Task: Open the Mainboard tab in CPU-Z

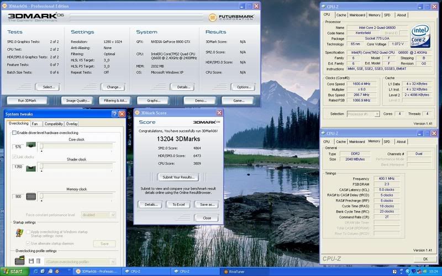Action: click(x=357, y=15)
